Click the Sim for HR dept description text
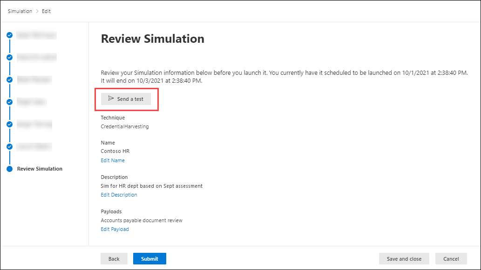Viewport: 481px width, 270px height. (151, 186)
